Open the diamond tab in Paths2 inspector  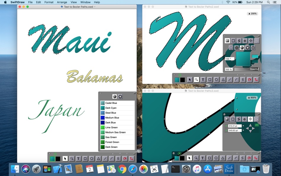(245, 41)
